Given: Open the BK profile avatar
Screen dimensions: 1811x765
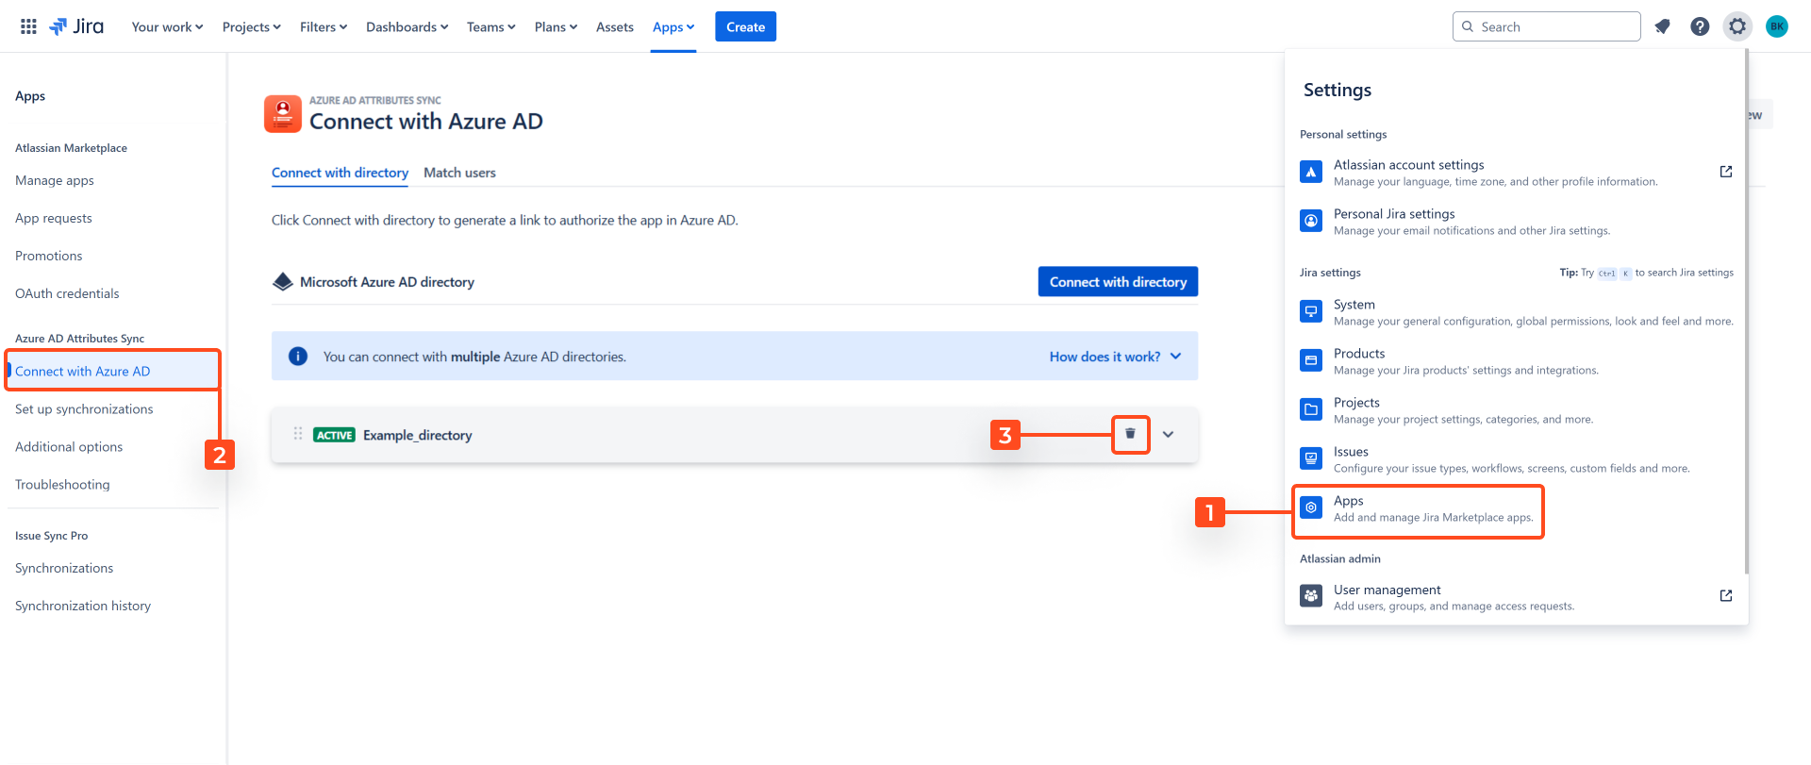Looking at the screenshot, I should coord(1777,26).
